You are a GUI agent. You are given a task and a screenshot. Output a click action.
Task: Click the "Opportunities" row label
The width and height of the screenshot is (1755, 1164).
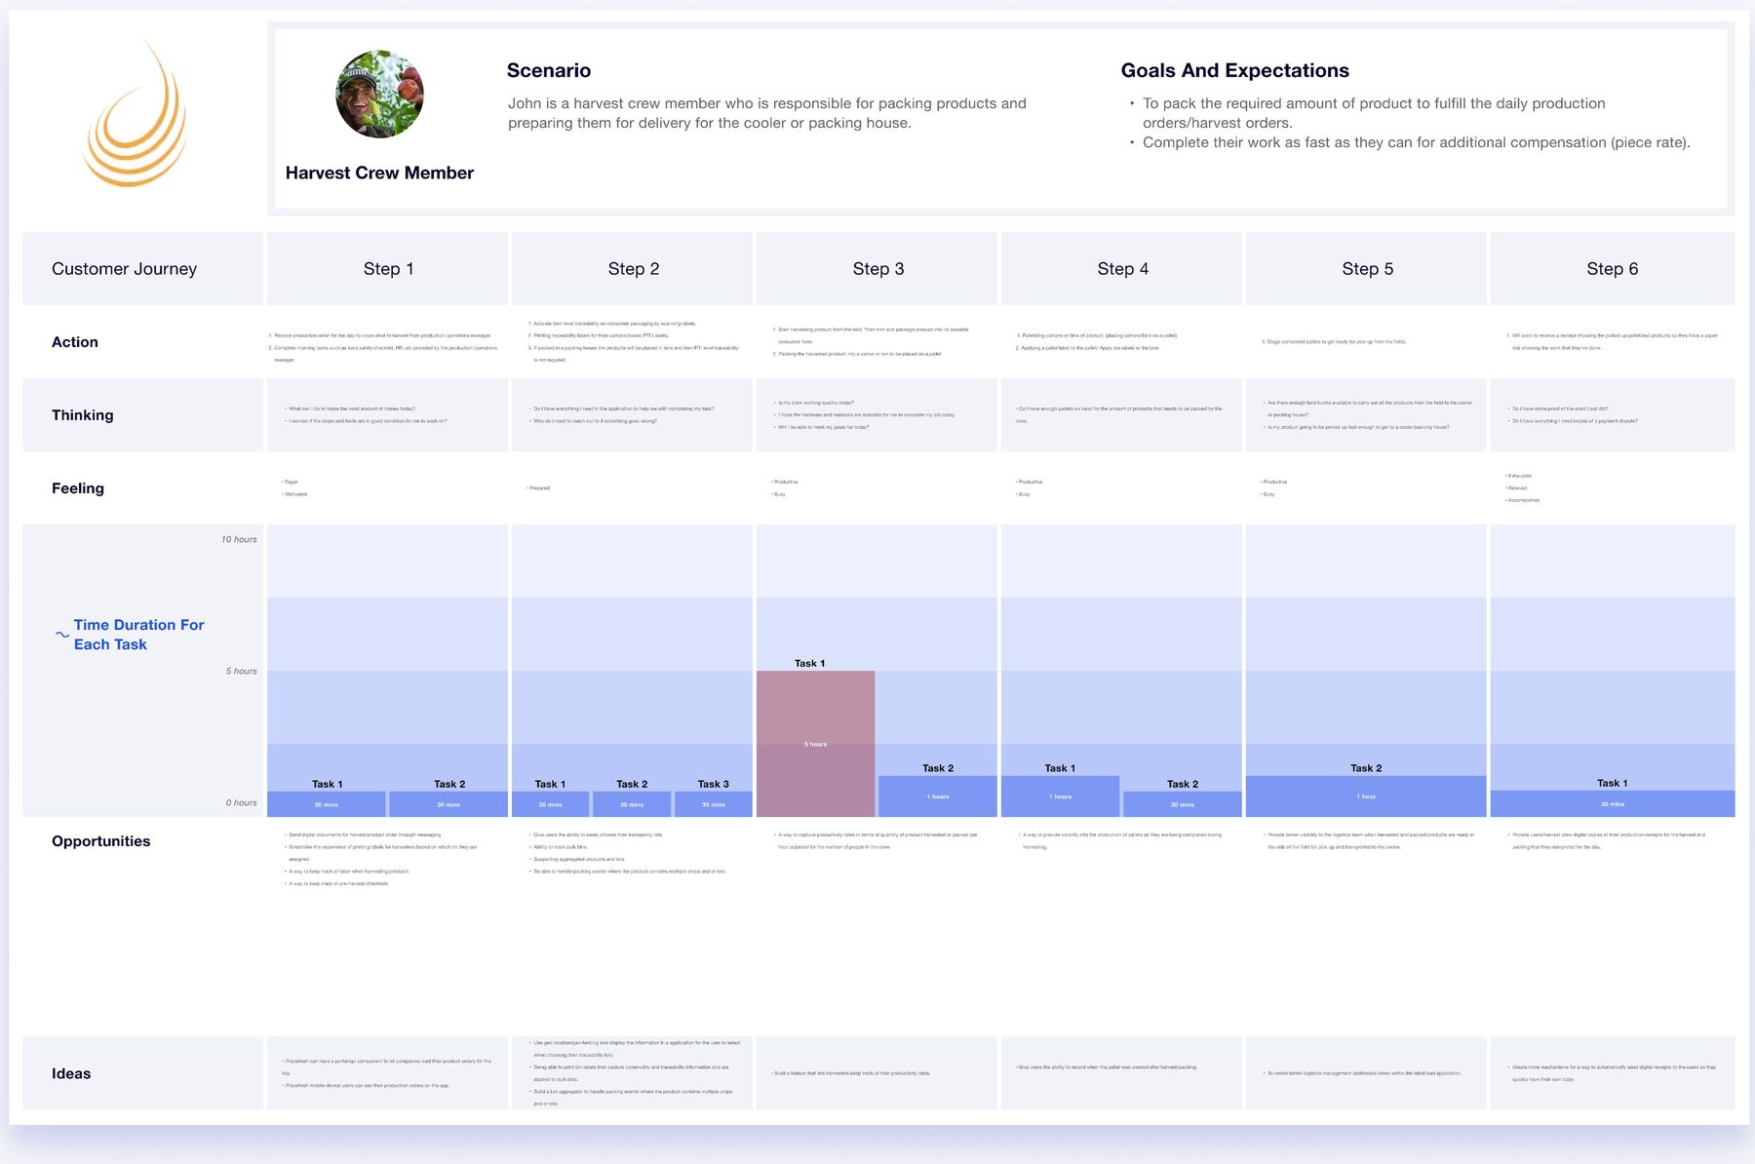pos(101,841)
